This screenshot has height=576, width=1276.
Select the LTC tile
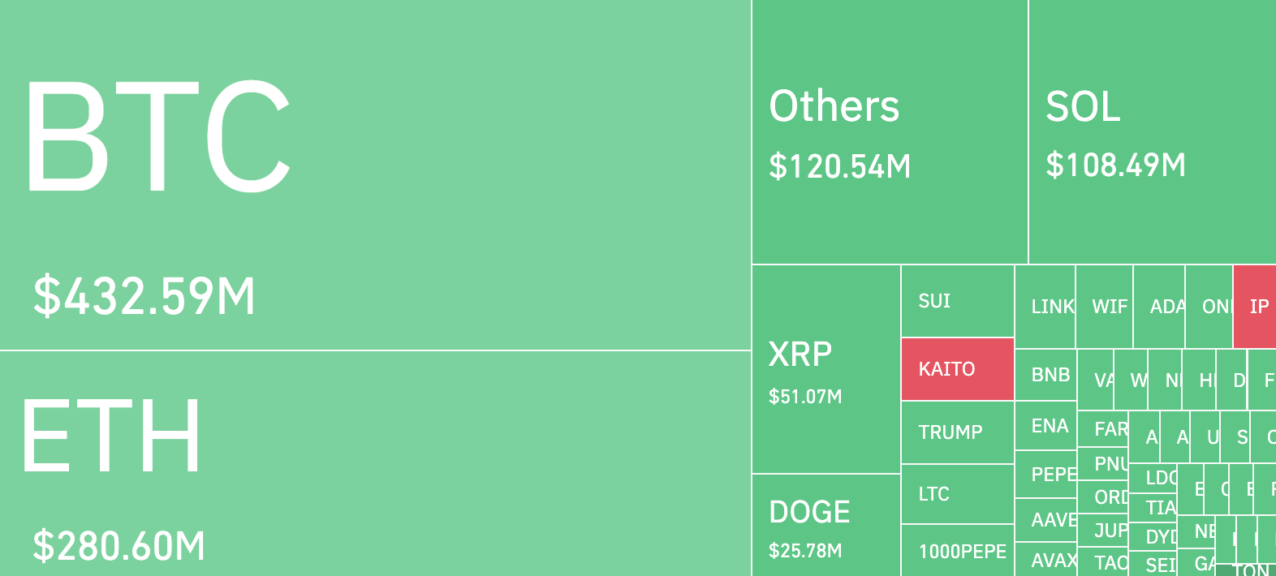[958, 494]
